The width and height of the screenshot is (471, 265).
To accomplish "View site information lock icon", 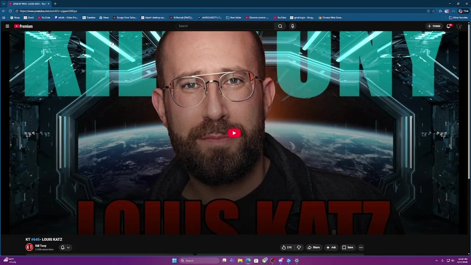I will 17,11.
